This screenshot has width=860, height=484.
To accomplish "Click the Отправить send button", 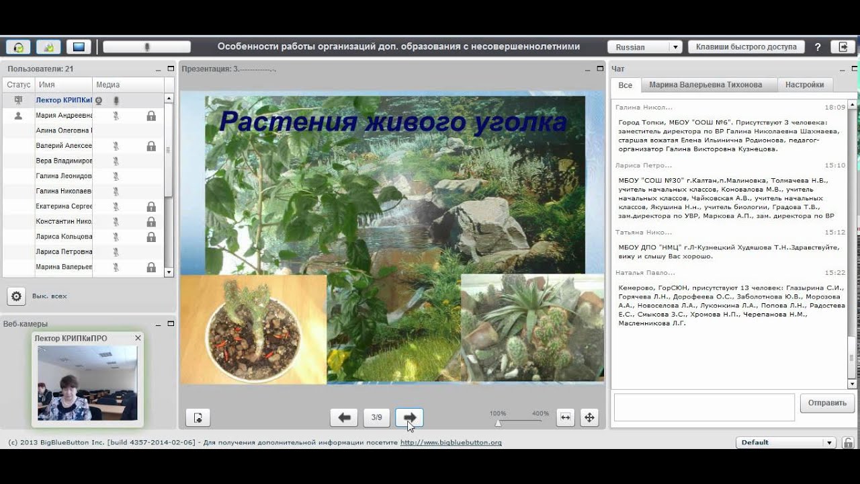I will coord(827,403).
